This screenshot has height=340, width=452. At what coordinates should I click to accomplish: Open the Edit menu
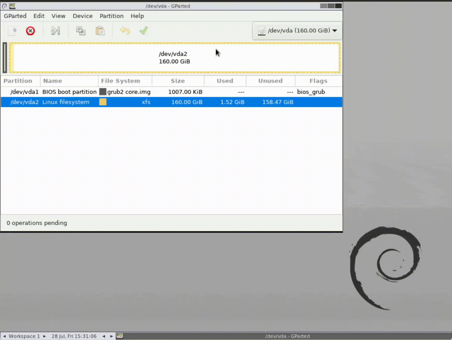[x=39, y=16]
